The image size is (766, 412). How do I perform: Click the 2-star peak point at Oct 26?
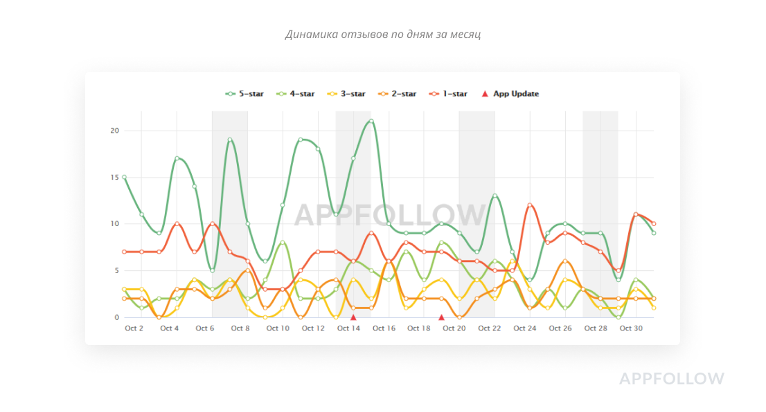(x=565, y=261)
